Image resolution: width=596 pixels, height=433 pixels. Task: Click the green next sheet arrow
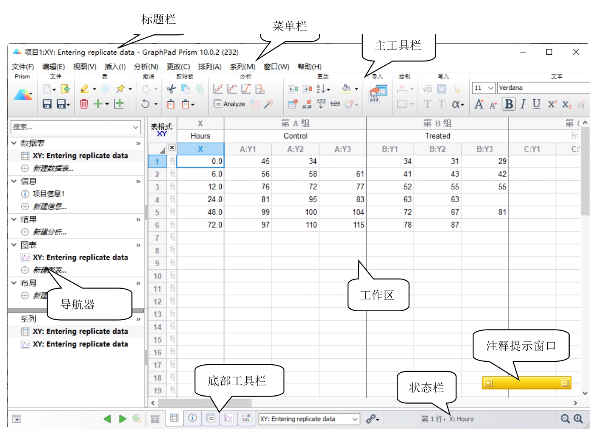[123, 419]
